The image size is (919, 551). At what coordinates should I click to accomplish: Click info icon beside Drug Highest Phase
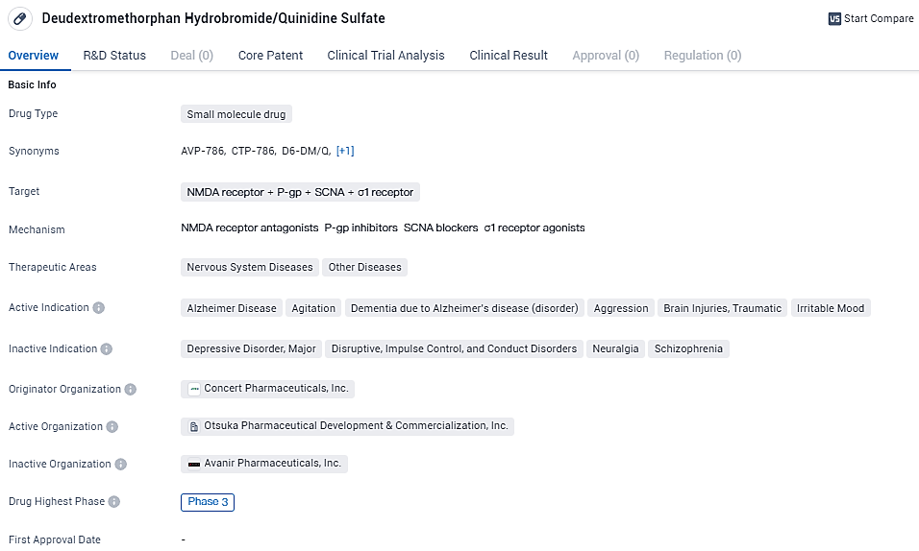[114, 502]
